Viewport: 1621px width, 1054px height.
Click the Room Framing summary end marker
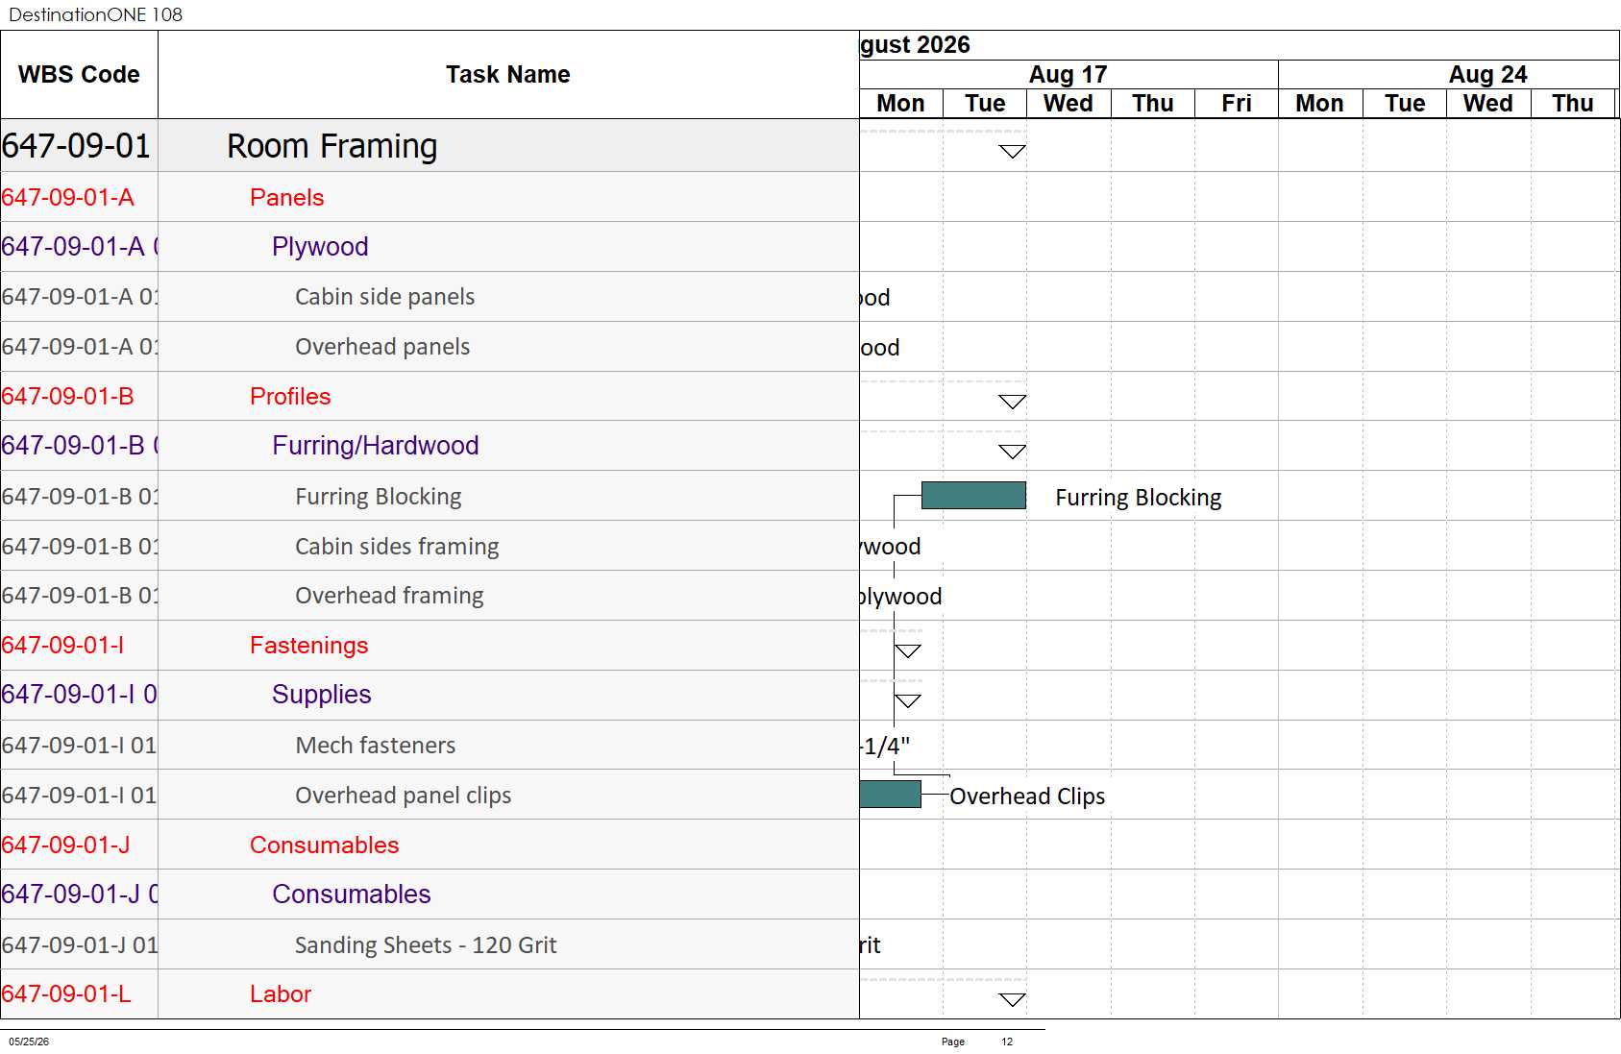[1013, 152]
